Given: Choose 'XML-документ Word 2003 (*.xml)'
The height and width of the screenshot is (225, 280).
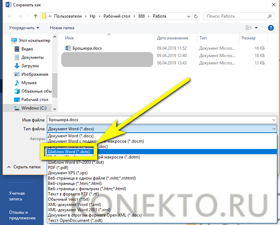Looking at the screenshot, I should coord(162,210).
